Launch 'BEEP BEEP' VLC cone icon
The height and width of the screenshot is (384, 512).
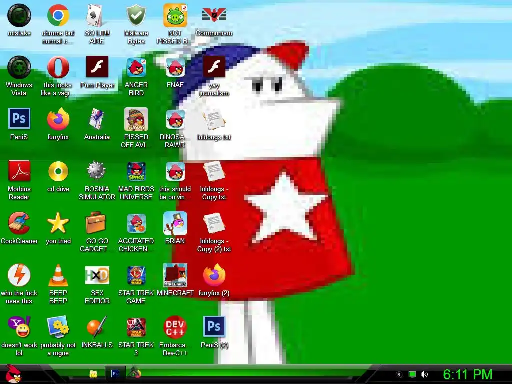[58, 275]
